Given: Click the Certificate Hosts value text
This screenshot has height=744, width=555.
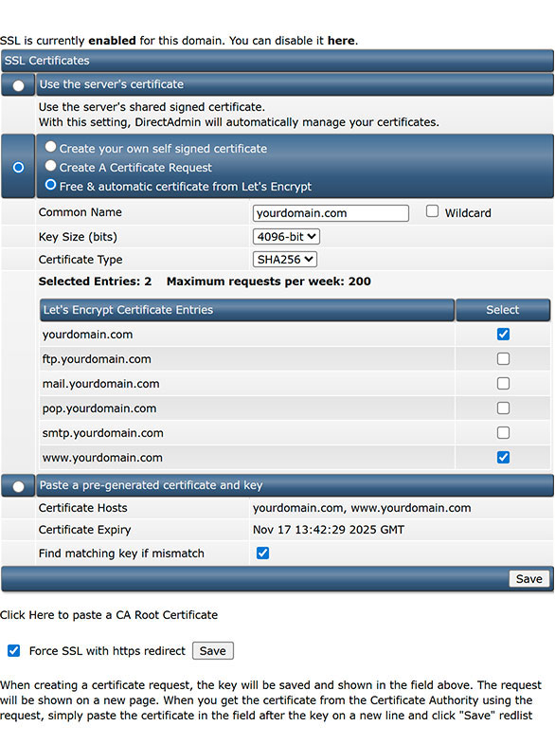Looking at the screenshot, I should click(362, 508).
